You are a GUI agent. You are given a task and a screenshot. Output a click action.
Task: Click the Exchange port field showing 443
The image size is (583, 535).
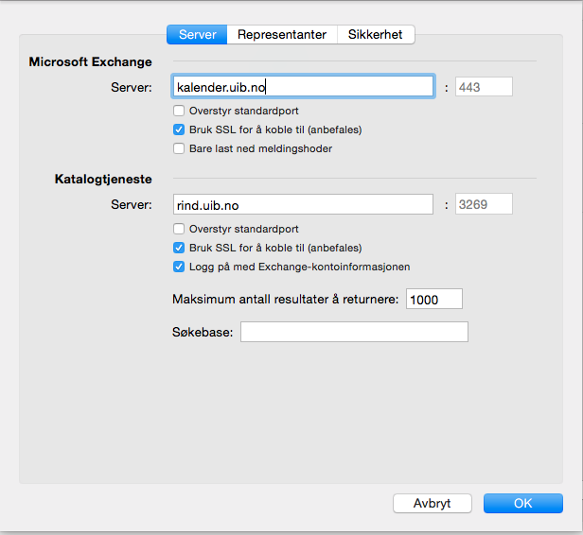[x=484, y=87]
